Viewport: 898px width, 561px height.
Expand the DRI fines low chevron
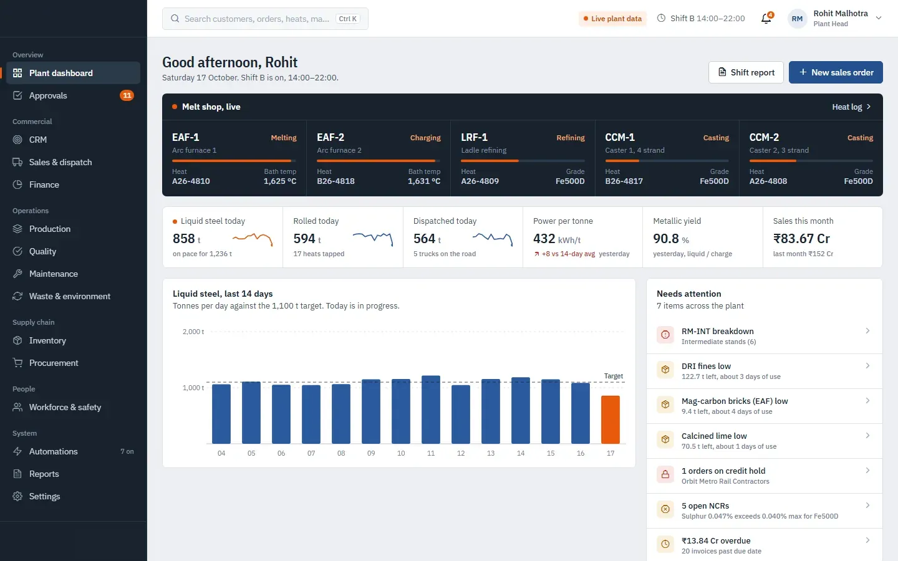867,366
